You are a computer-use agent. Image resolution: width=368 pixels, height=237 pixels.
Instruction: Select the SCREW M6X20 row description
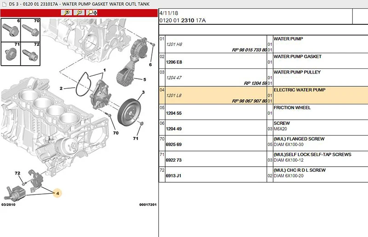pyautogui.click(x=282, y=126)
